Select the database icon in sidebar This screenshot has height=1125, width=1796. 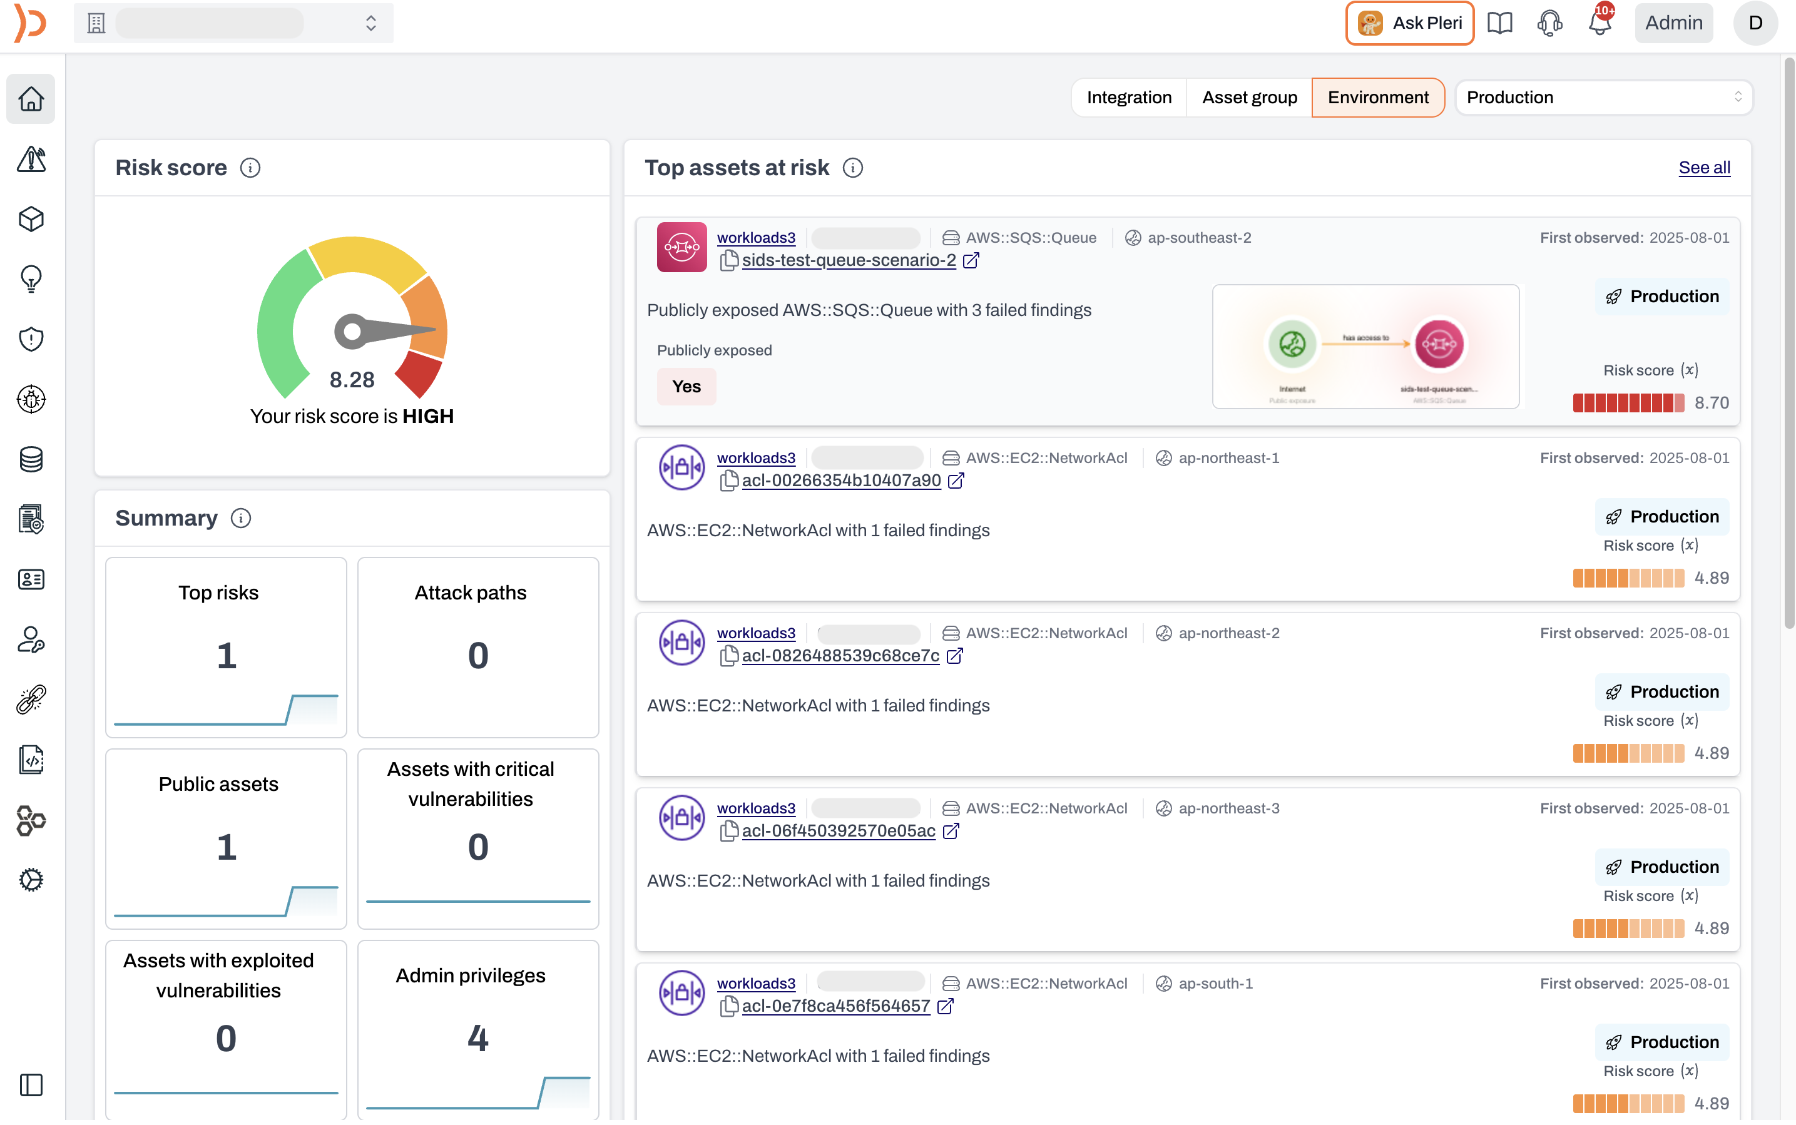tap(31, 459)
